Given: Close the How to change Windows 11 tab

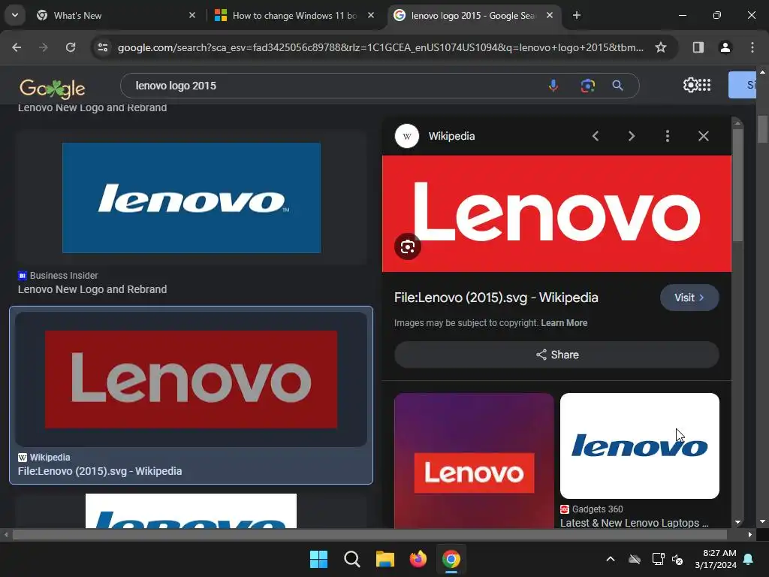Looking at the screenshot, I should point(371,16).
